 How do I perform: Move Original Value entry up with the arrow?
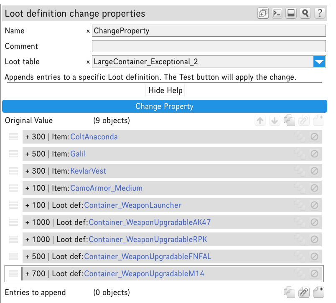(x=260, y=121)
